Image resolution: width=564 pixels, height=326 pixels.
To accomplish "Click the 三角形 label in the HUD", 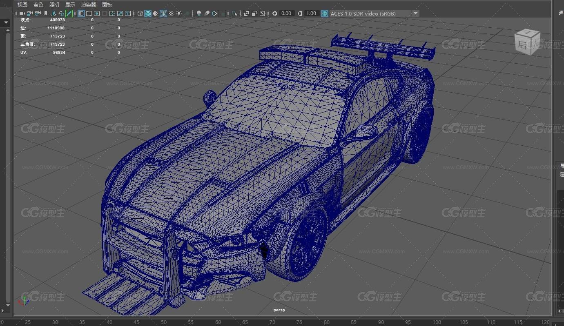I will click(x=27, y=44).
